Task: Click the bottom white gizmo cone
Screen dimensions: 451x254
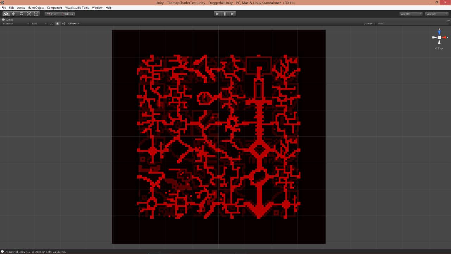Action: 439,42
